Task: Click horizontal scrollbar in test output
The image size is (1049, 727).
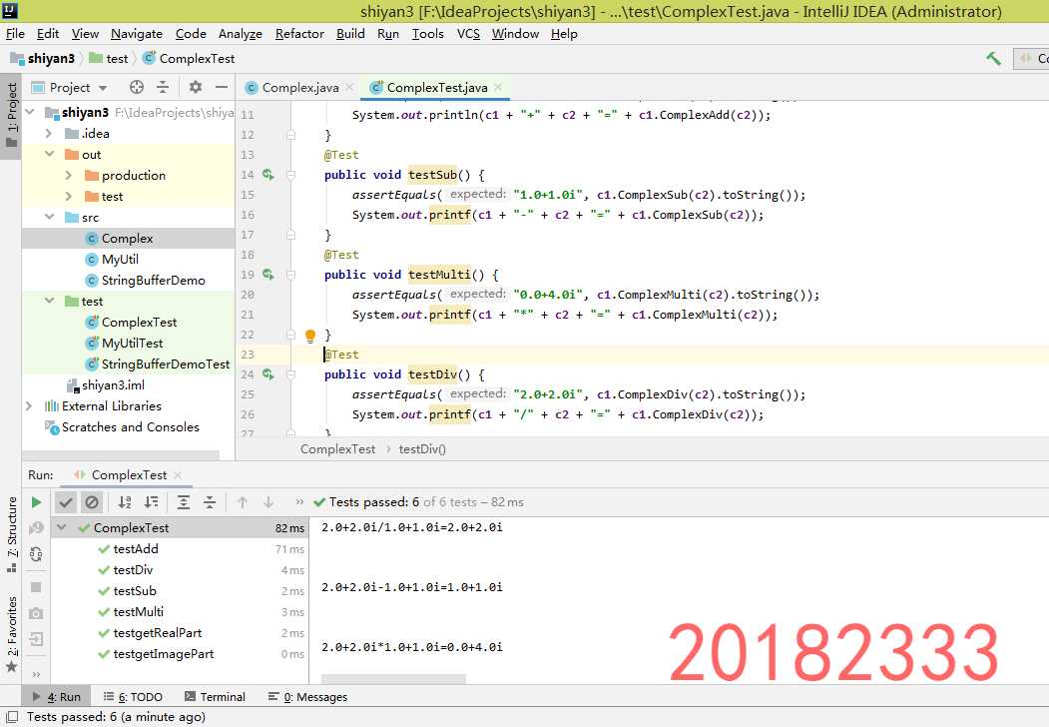Action: tap(393, 679)
